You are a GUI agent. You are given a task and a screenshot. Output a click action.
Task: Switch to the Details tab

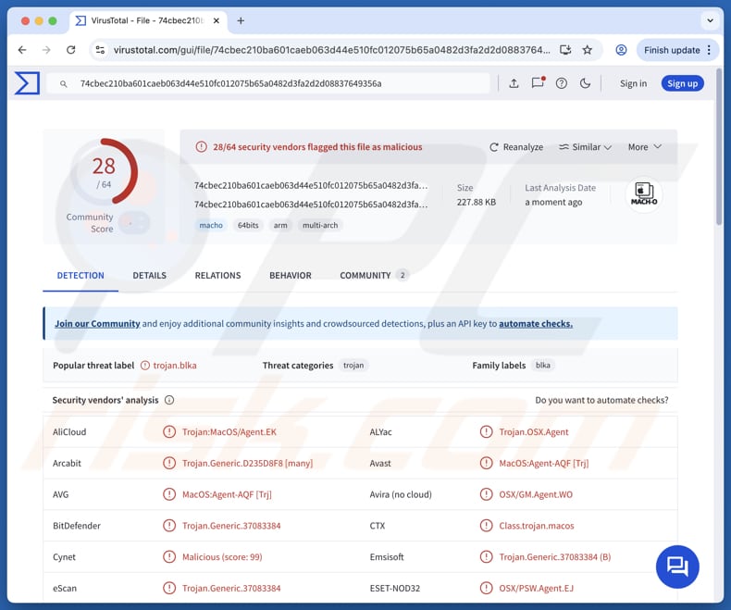149,275
